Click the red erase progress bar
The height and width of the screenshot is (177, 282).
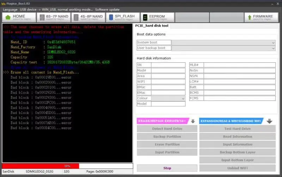[x=41, y=166]
